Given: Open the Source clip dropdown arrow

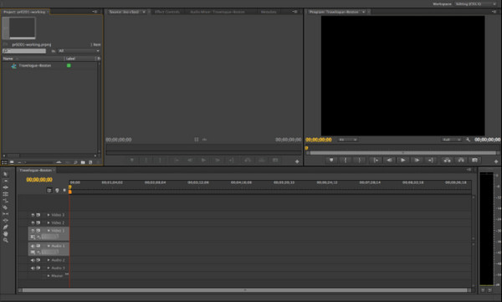Looking at the screenshot, I should 144,12.
